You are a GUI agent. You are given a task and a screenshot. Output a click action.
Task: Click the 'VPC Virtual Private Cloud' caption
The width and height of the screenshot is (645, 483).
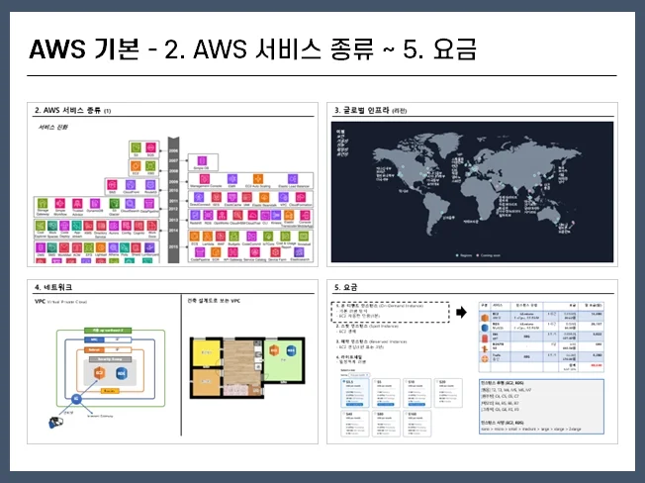click(61, 302)
